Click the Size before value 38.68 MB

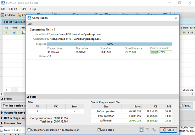pos(81,52)
